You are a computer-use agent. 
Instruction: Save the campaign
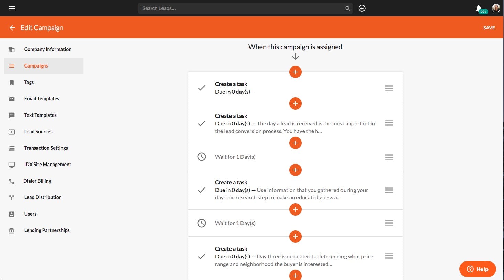[x=489, y=28]
